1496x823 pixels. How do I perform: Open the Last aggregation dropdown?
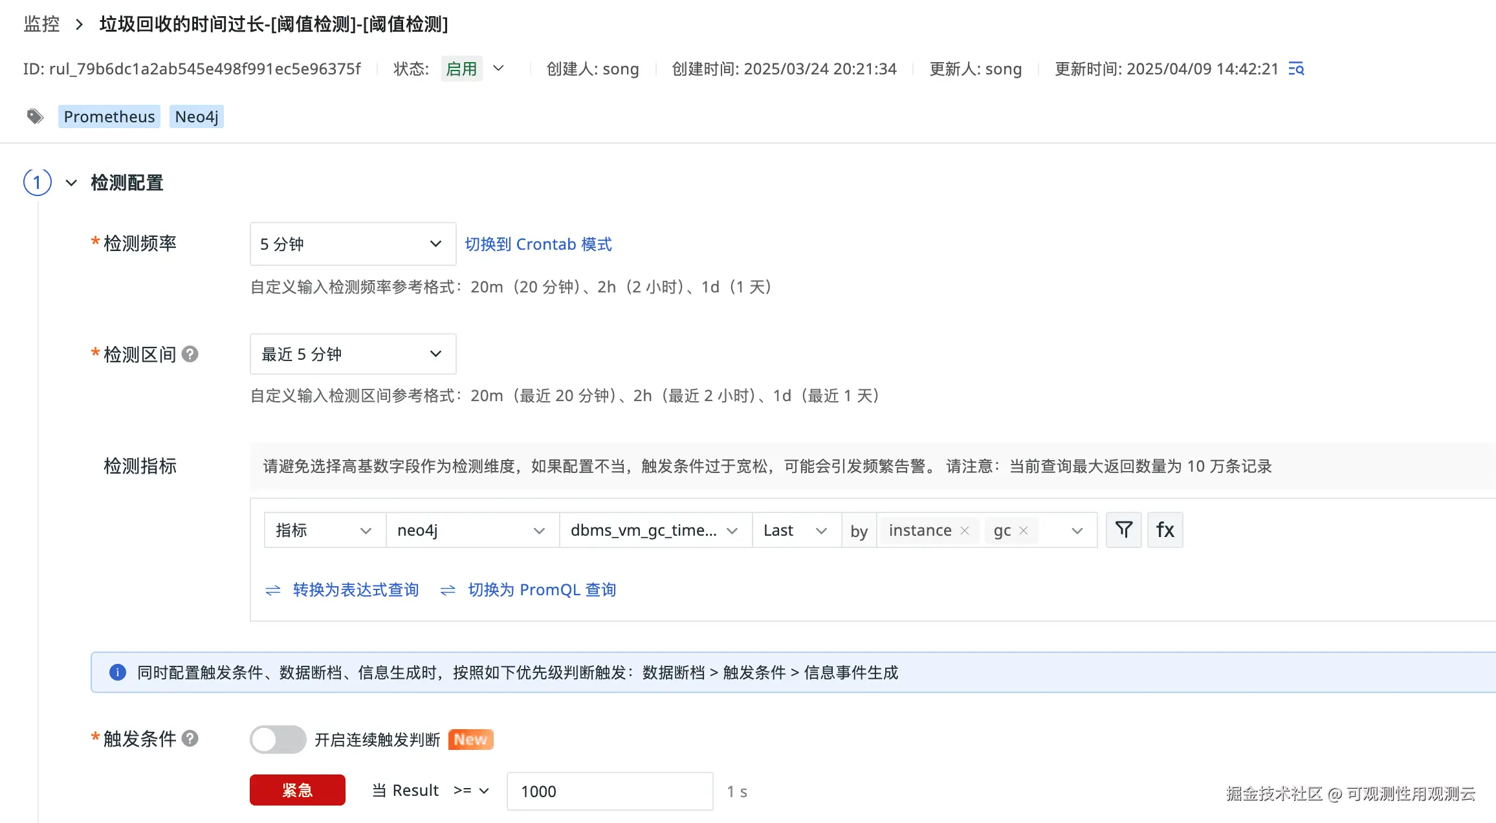tap(795, 531)
